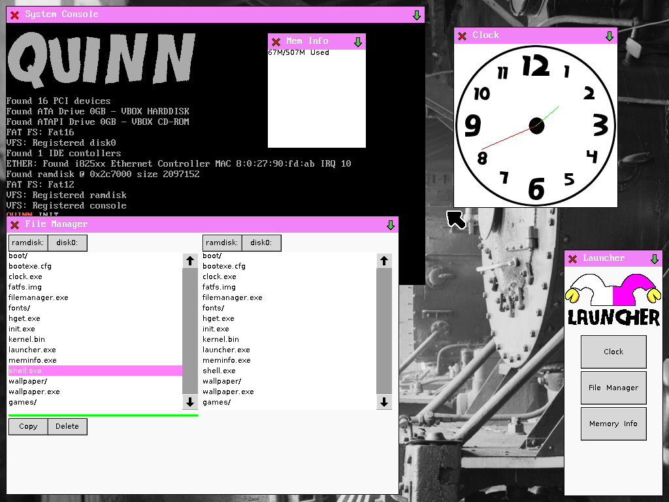Close the Clock window
The width and height of the screenshot is (669, 502).
(462, 37)
